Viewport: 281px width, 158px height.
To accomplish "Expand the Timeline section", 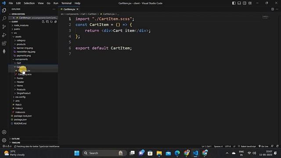I will 16,143.
